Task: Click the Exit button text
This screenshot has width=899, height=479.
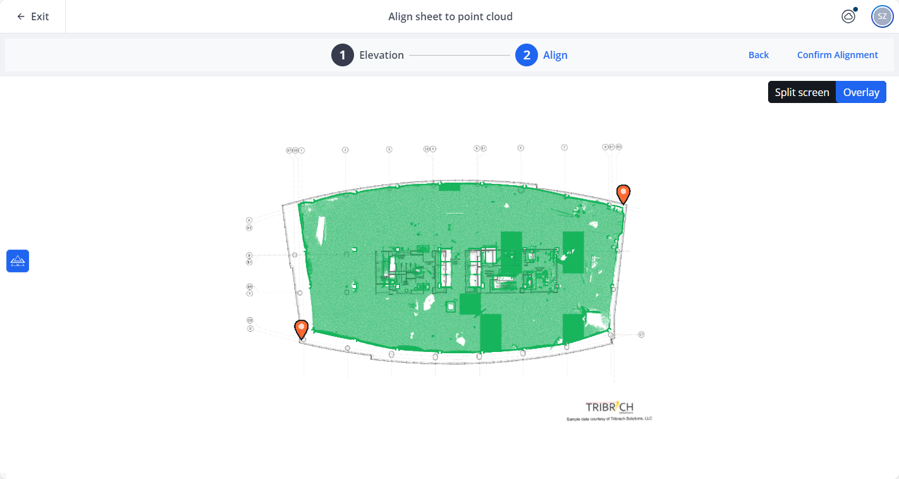Action: [40, 16]
